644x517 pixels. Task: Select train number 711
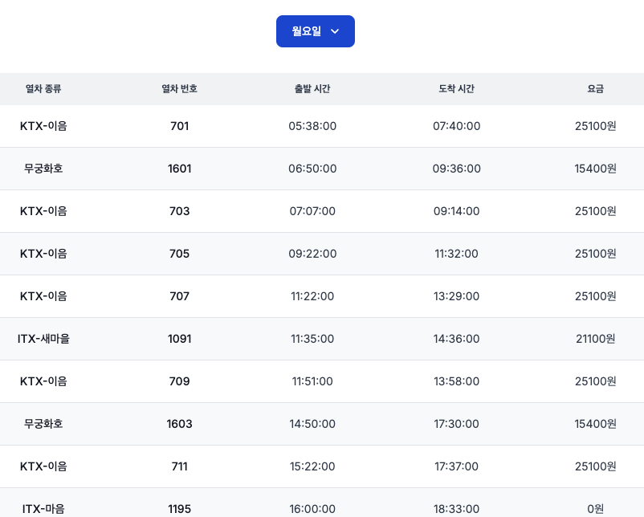tap(180, 466)
